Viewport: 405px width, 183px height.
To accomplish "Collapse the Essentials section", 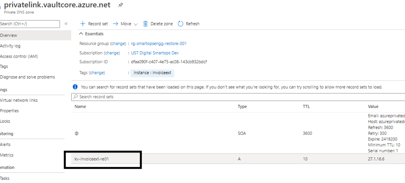I will 81,34.
